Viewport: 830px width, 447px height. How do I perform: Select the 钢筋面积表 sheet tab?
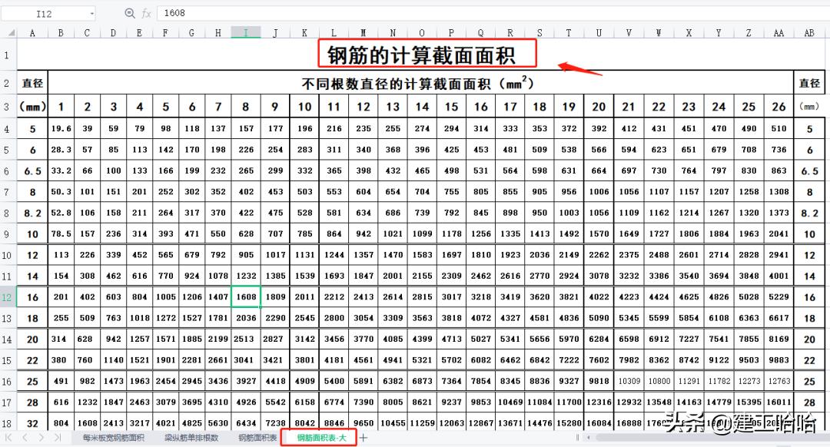(257, 438)
